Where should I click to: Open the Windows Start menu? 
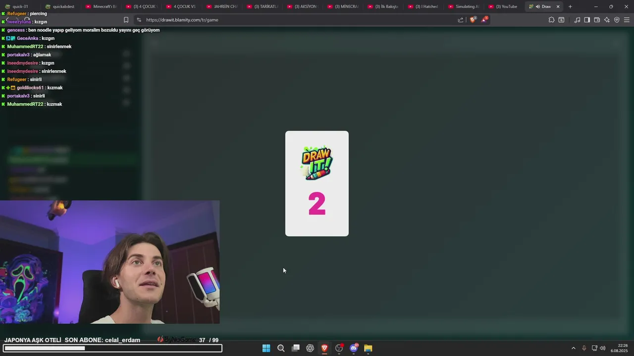click(x=266, y=348)
